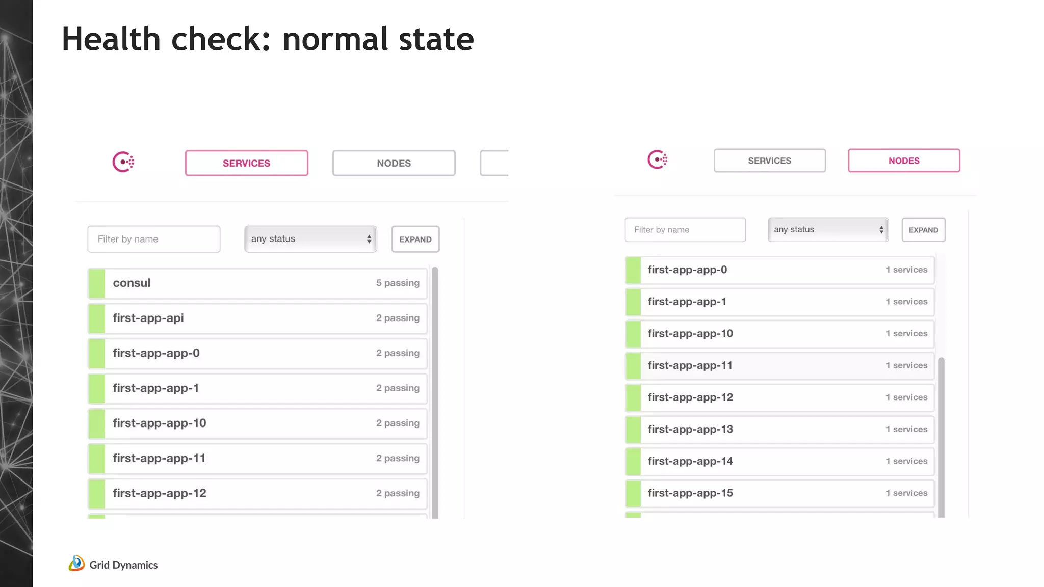
Task: Click the services list scrollbar
Action: click(435, 392)
